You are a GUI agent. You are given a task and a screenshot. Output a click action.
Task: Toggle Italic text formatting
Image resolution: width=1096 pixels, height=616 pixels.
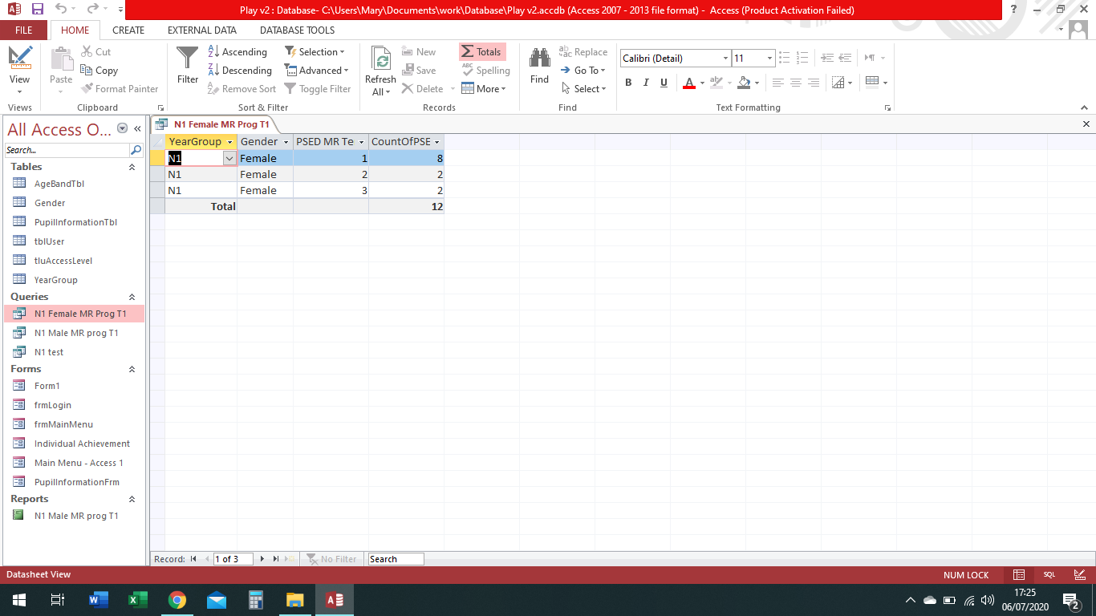pyautogui.click(x=646, y=83)
